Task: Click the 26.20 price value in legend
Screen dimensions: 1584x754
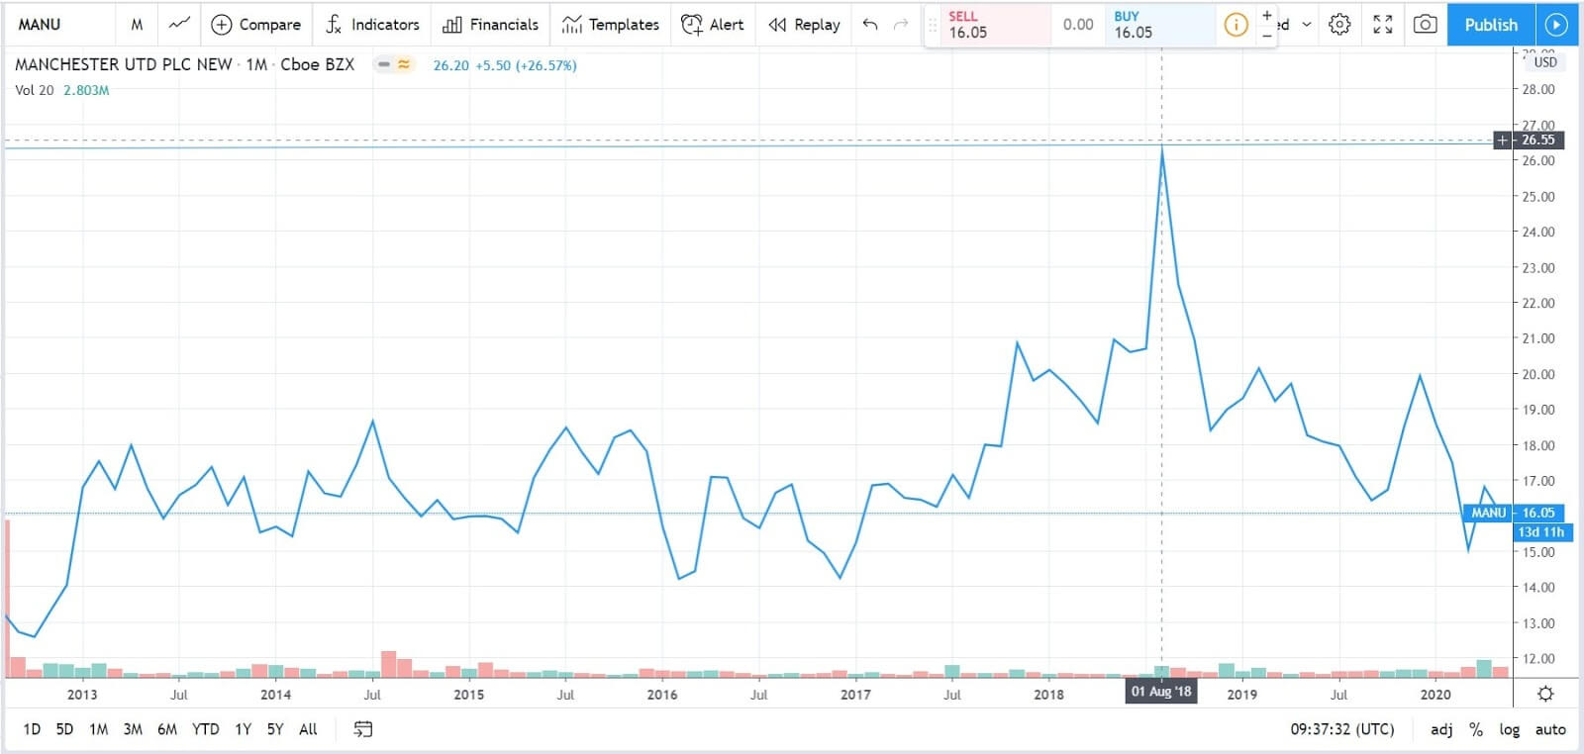Action: tap(450, 65)
